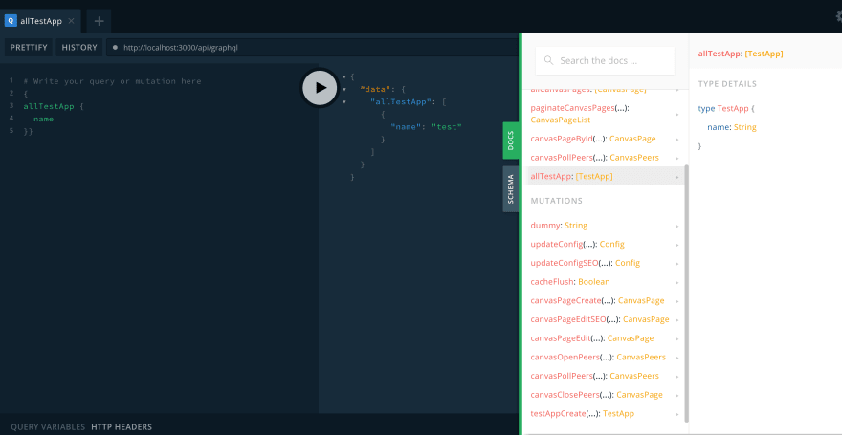Click allTestApp in the query editor
The image size is (842, 435).
coord(49,106)
